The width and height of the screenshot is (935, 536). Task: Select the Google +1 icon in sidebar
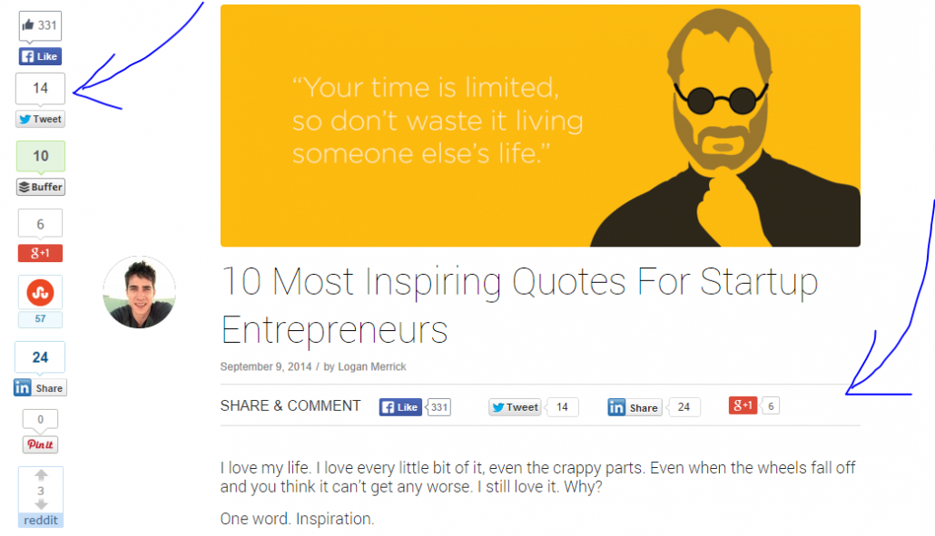(x=39, y=253)
